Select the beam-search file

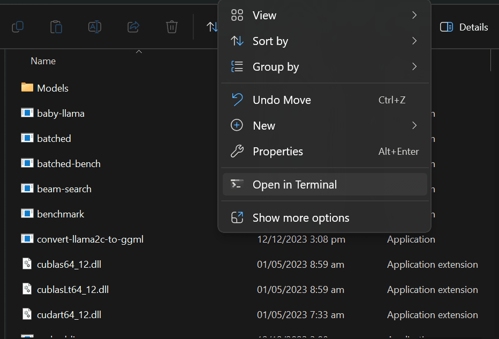64,189
